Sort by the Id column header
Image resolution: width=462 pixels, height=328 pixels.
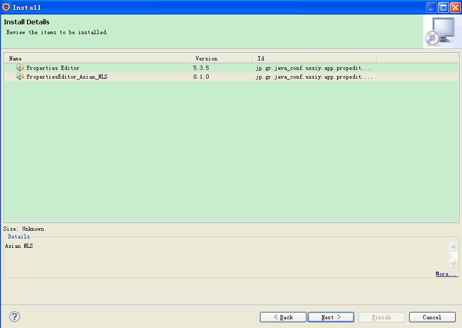point(315,58)
